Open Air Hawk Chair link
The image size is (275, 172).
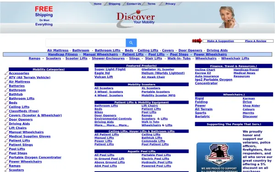point(153,77)
